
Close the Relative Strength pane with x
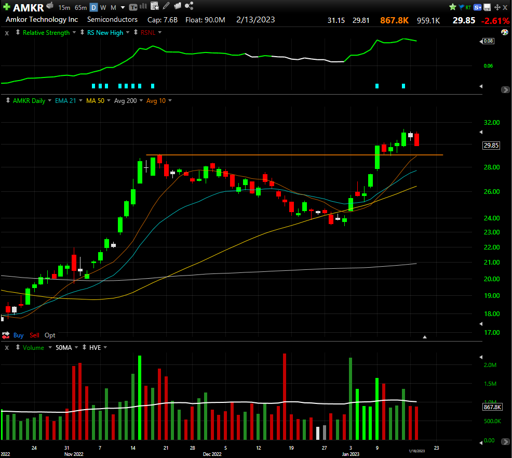pyautogui.click(x=7, y=33)
